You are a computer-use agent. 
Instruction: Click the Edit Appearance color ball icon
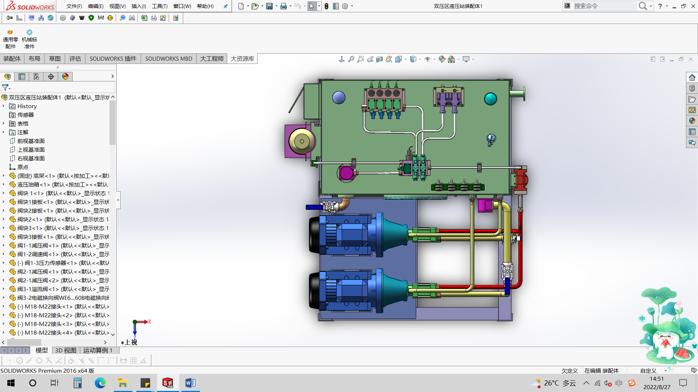click(x=442, y=59)
